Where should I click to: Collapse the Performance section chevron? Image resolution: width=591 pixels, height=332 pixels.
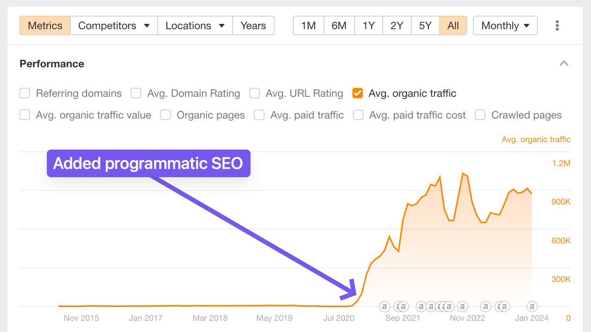click(x=564, y=63)
